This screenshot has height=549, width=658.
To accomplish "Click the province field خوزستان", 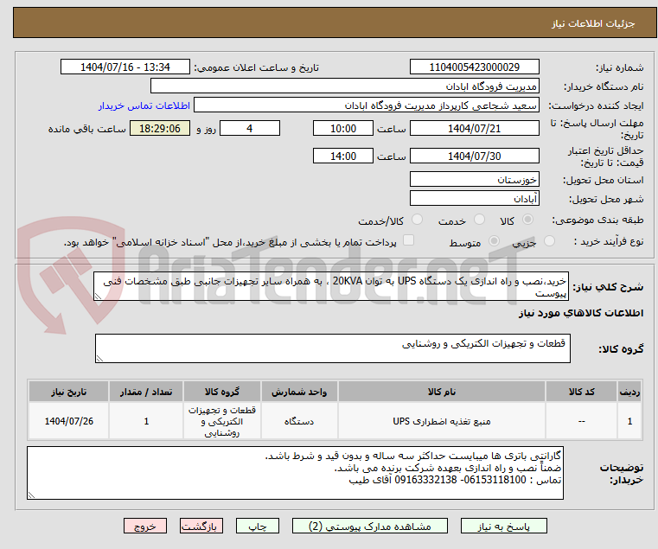I will click(x=474, y=180).
